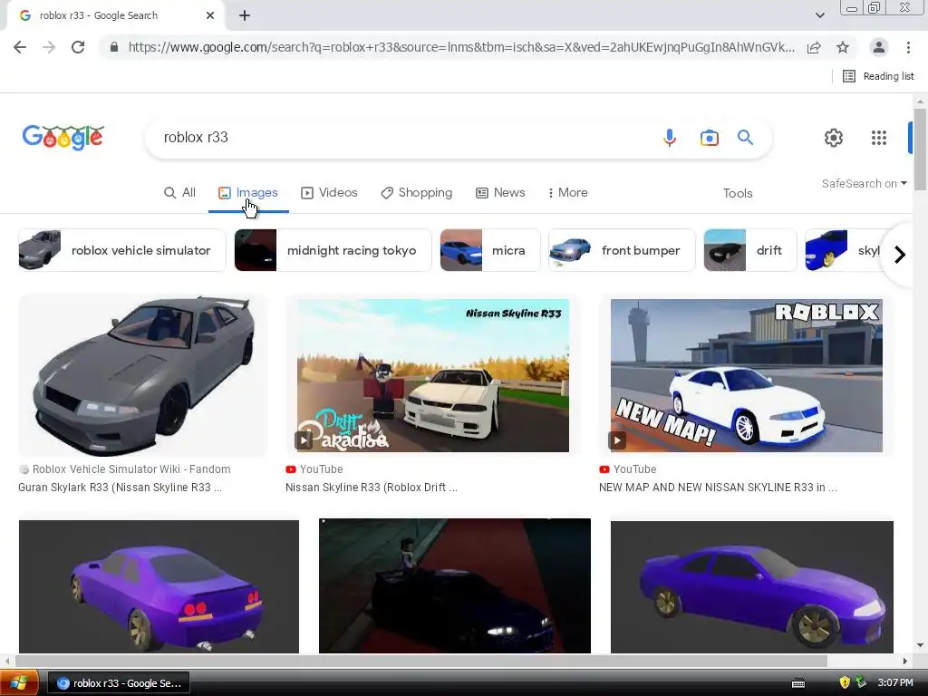Click the horizontal scrollbar at page bottom
Viewport: 928px width, 696px height.
[x=420, y=661]
